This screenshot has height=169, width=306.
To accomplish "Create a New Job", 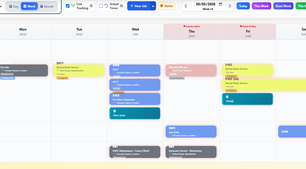I will (138, 6).
